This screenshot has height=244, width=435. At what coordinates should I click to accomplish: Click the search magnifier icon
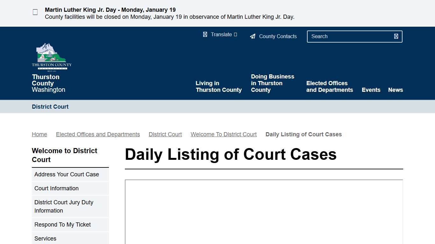pos(396,36)
